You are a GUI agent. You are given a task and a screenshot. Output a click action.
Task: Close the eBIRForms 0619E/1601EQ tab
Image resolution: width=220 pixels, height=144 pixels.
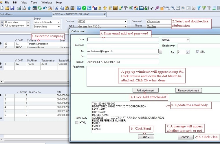[104, 14]
